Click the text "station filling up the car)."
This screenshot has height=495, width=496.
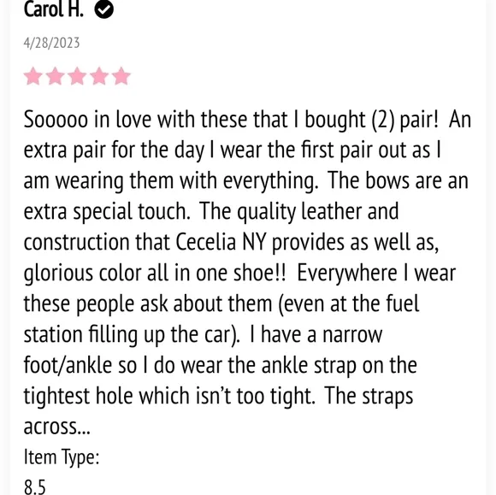(132, 335)
